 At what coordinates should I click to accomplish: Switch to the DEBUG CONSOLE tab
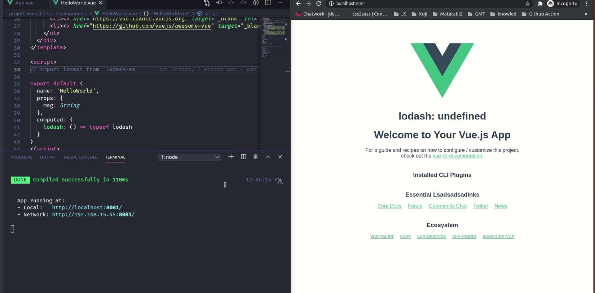(80, 157)
